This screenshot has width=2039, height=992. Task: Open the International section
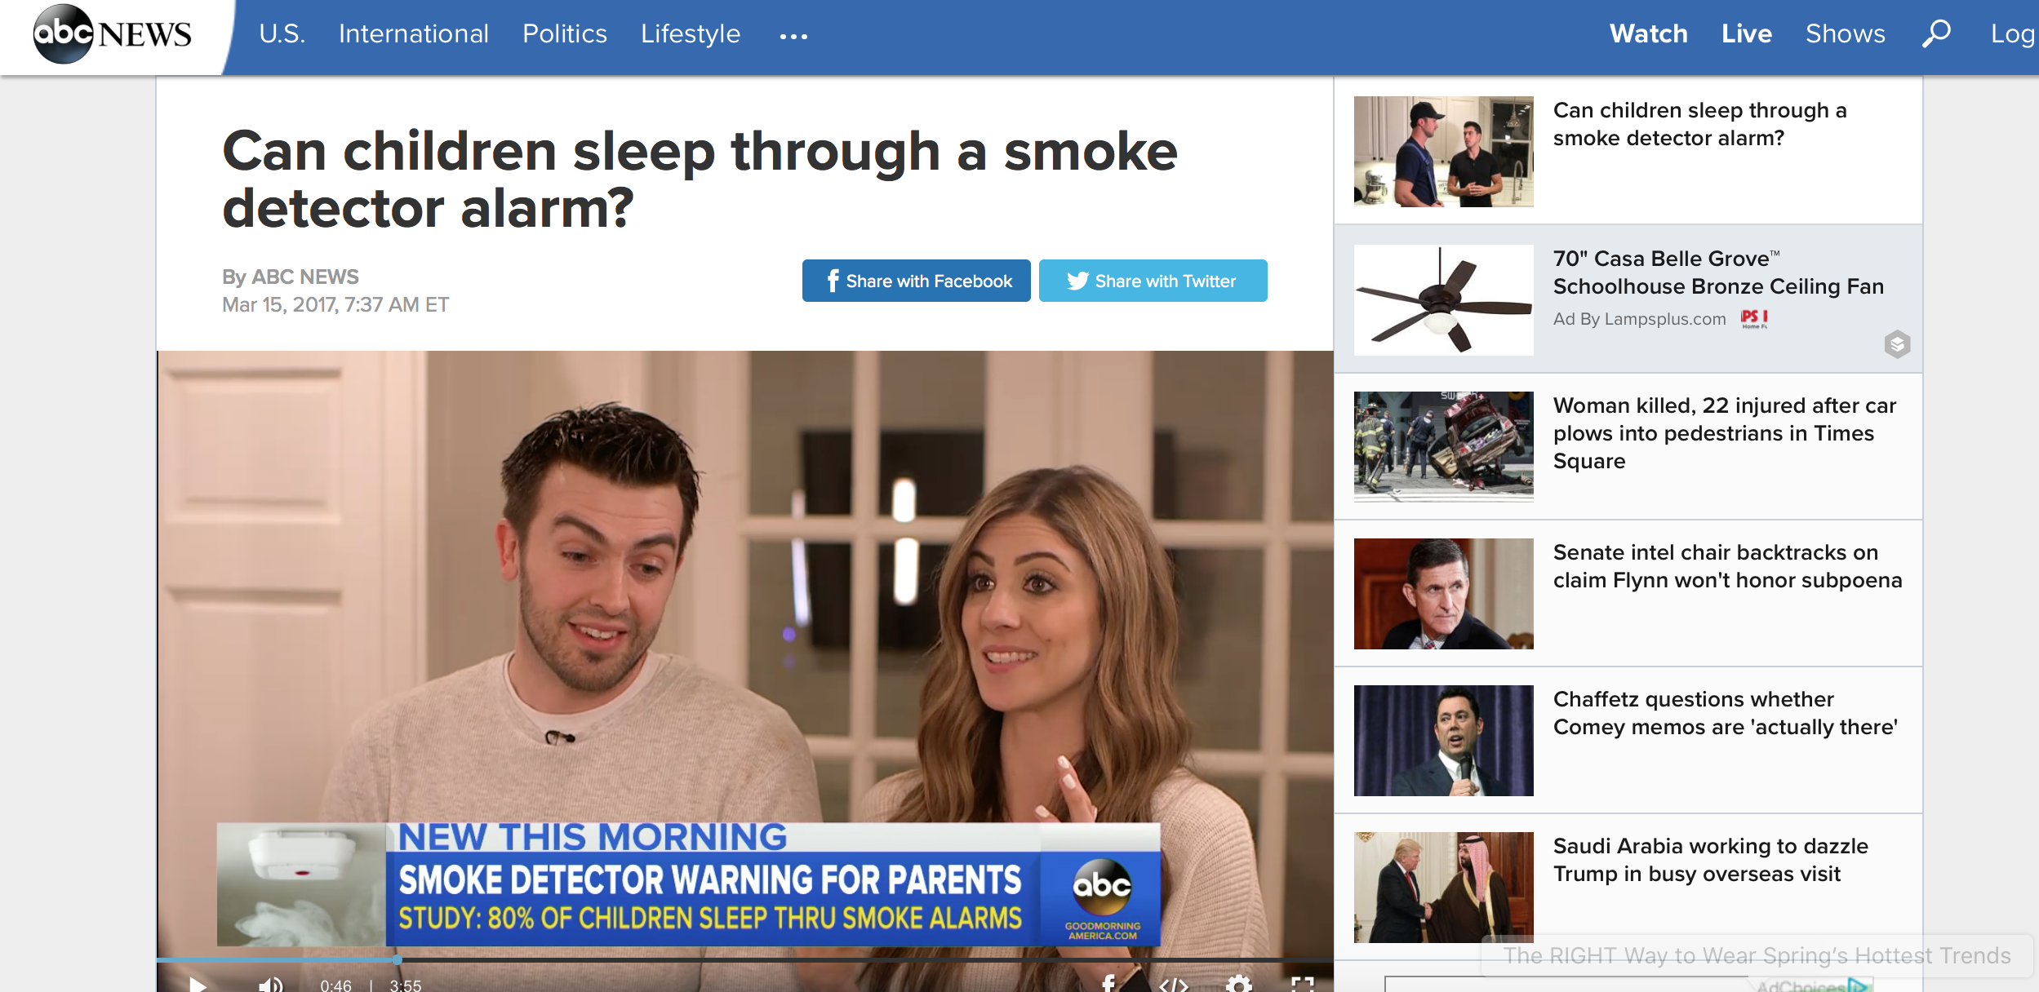click(x=414, y=34)
